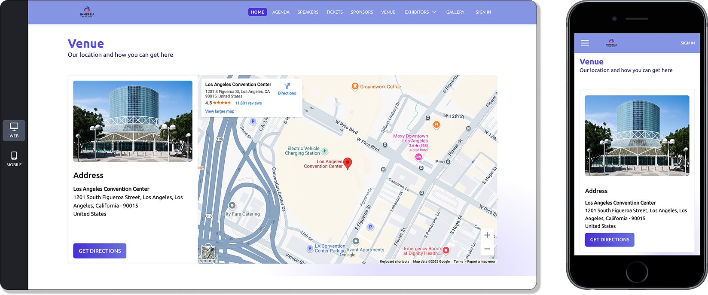Viewport: 708px width, 295px height.
Task: Open the 11,801 reviews link
Action: (x=248, y=103)
